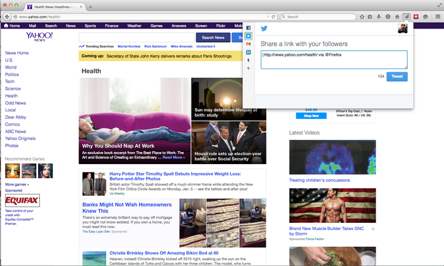
Task: Click the paper plane share button
Action: click(x=406, y=16)
